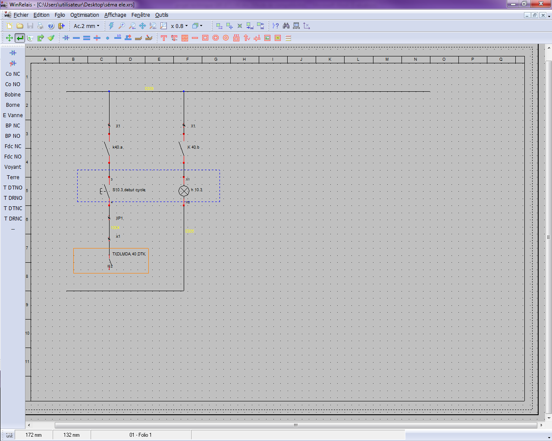The width and height of the screenshot is (552, 441).
Task: Open the Ac.2 mm grid dropdown
Action: tap(86, 26)
